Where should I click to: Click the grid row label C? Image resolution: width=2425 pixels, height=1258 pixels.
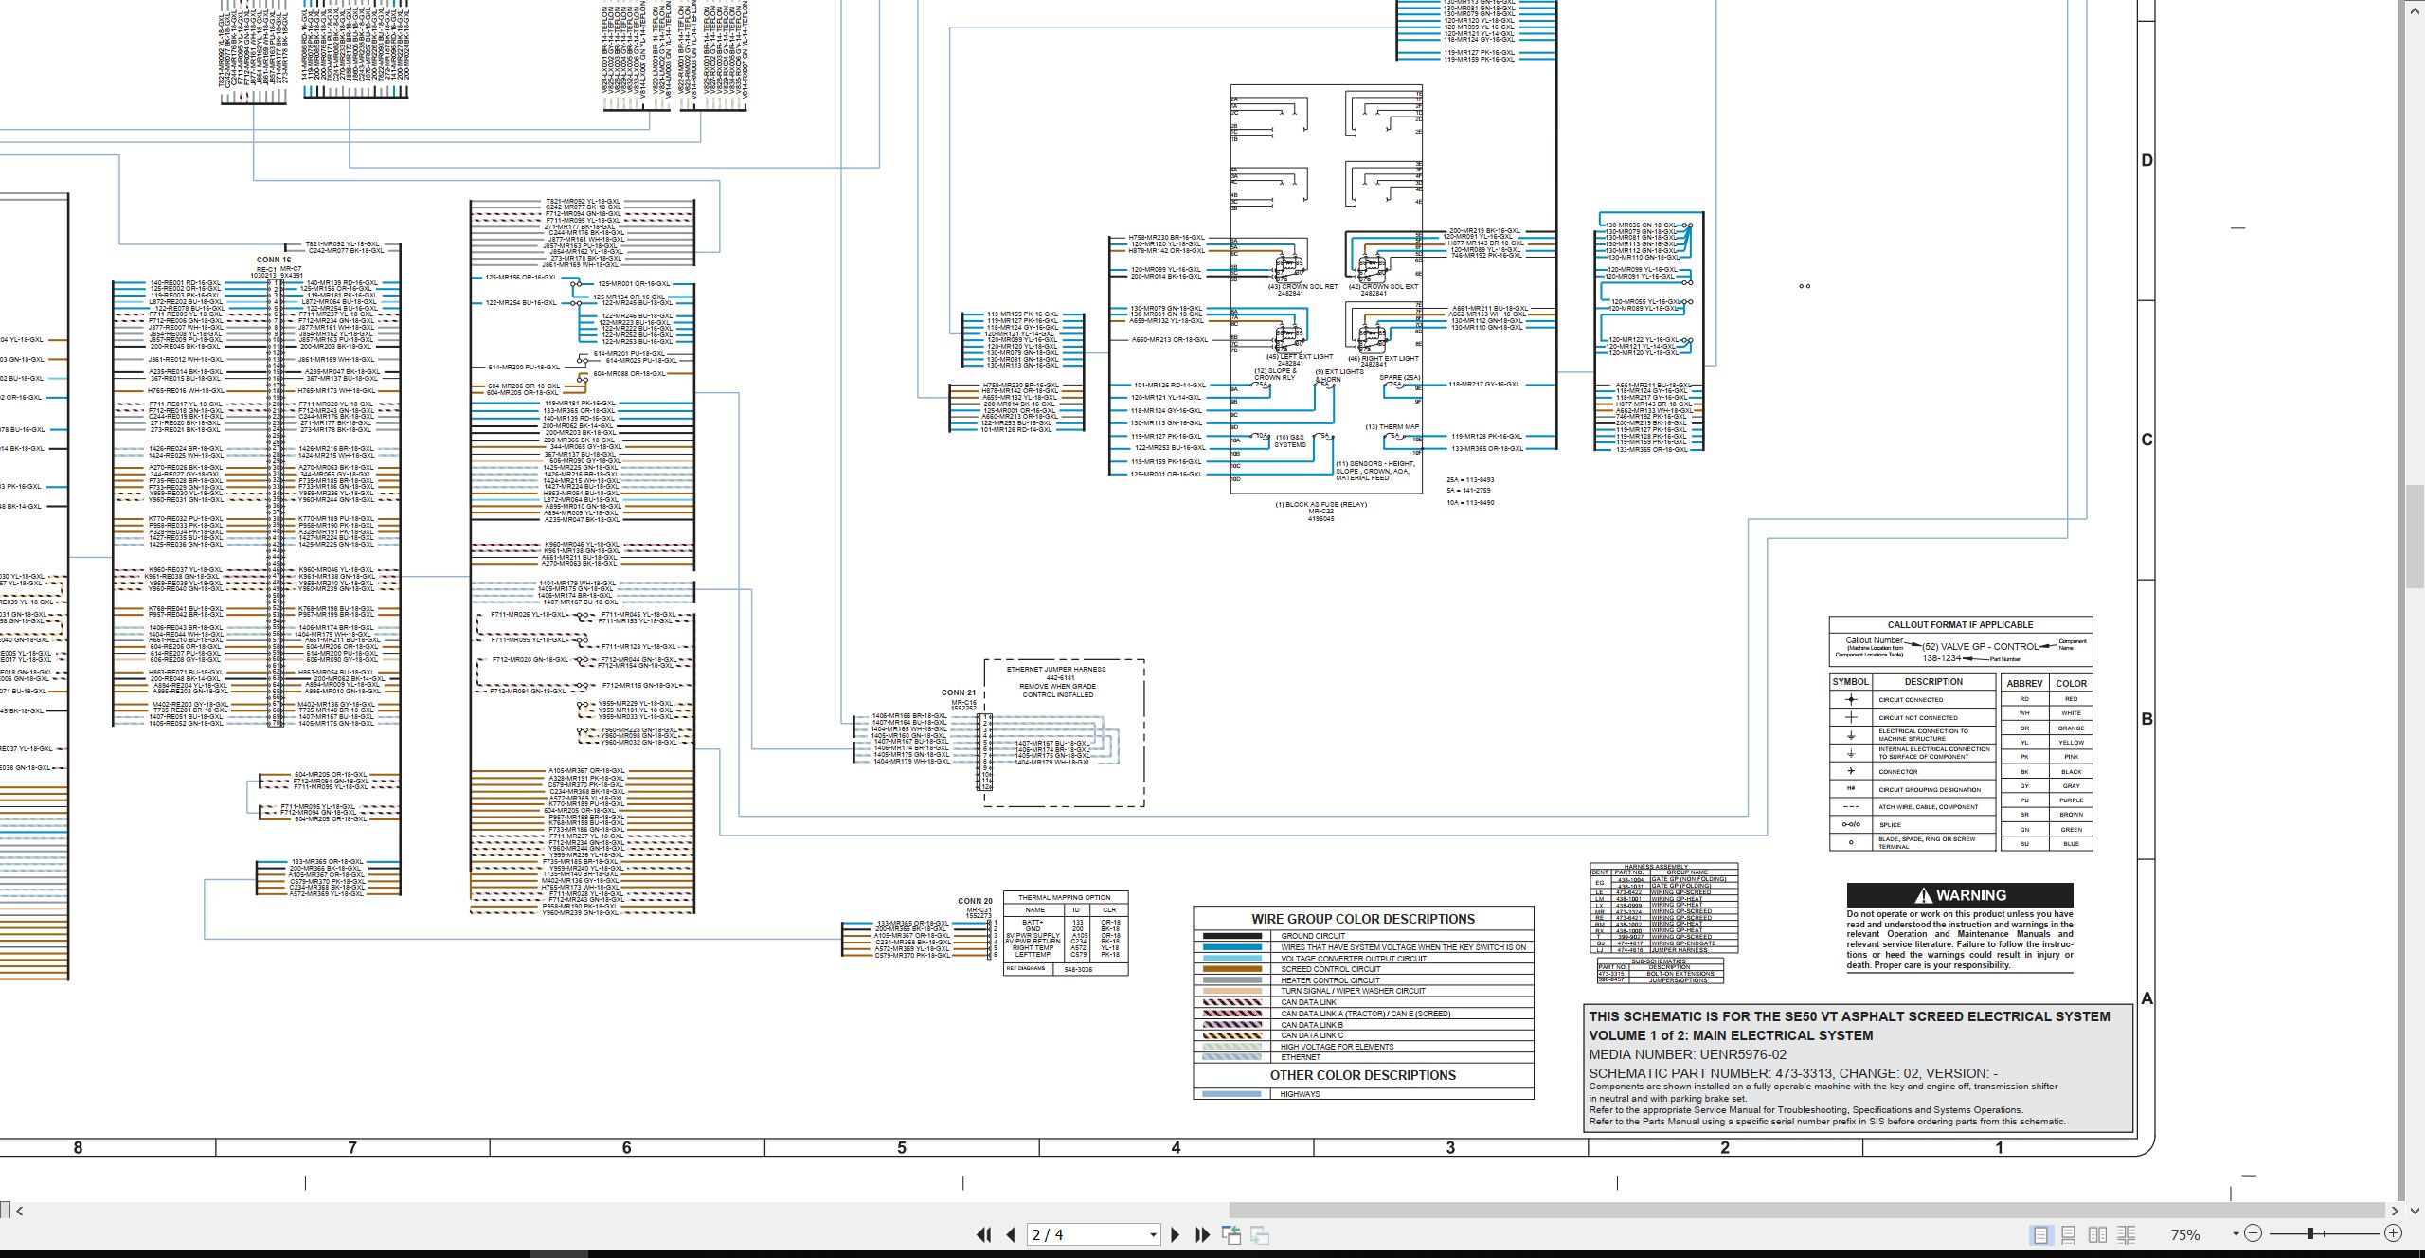click(2147, 440)
